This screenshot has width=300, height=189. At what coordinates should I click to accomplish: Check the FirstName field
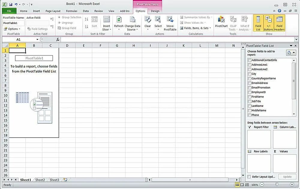250,97
